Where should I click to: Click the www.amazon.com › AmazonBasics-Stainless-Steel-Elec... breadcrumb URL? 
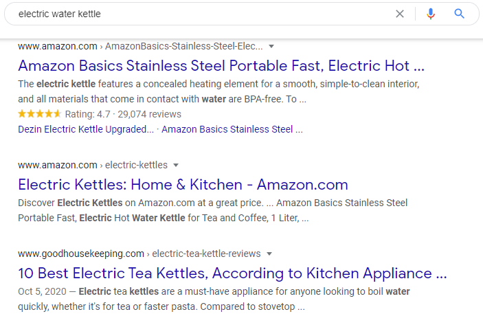pyautogui.click(x=140, y=46)
